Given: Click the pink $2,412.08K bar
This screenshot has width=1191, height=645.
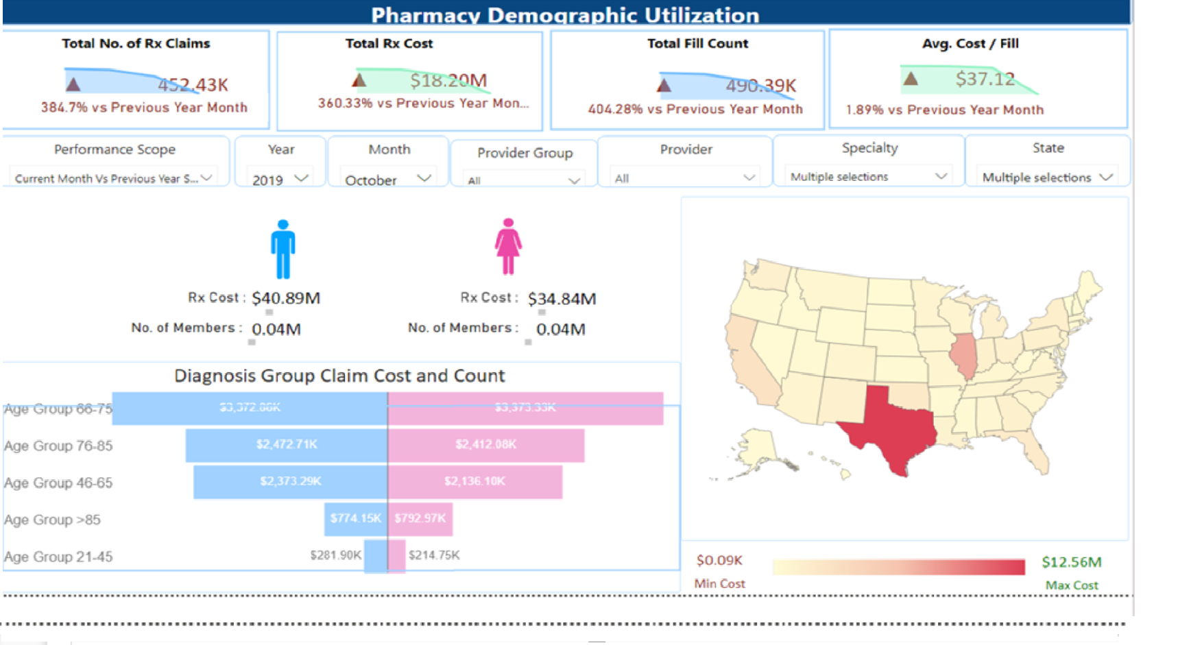Looking at the screenshot, I should [x=486, y=445].
